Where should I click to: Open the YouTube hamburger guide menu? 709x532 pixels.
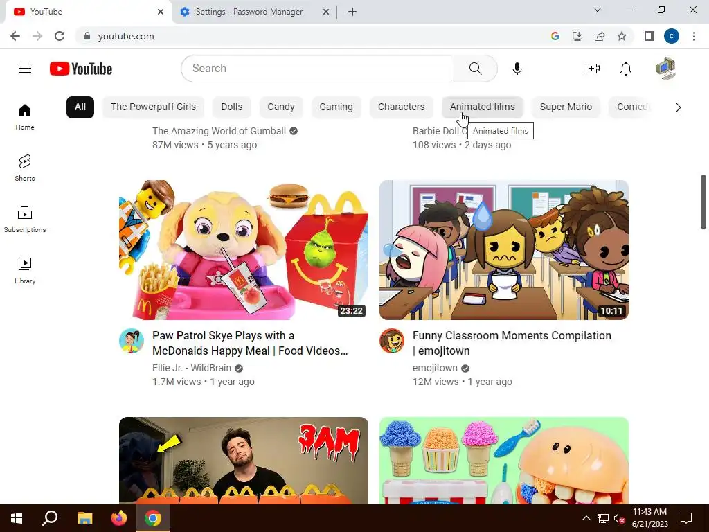click(25, 69)
